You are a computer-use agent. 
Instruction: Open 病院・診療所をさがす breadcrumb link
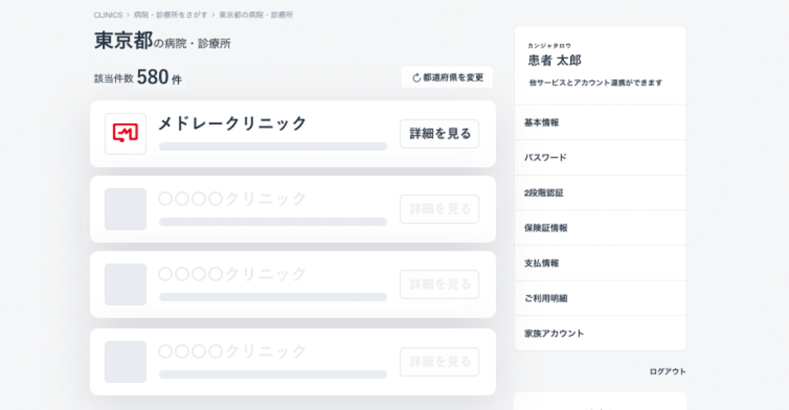170,15
